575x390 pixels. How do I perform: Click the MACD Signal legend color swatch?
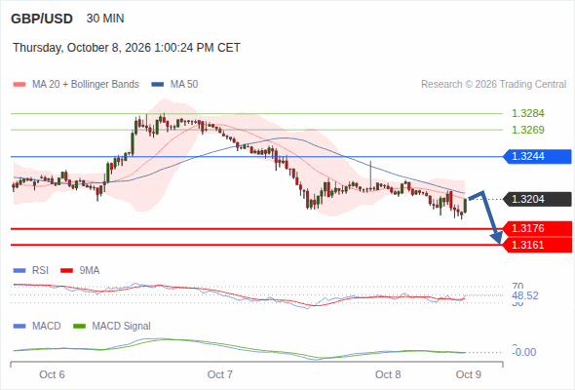point(79,327)
